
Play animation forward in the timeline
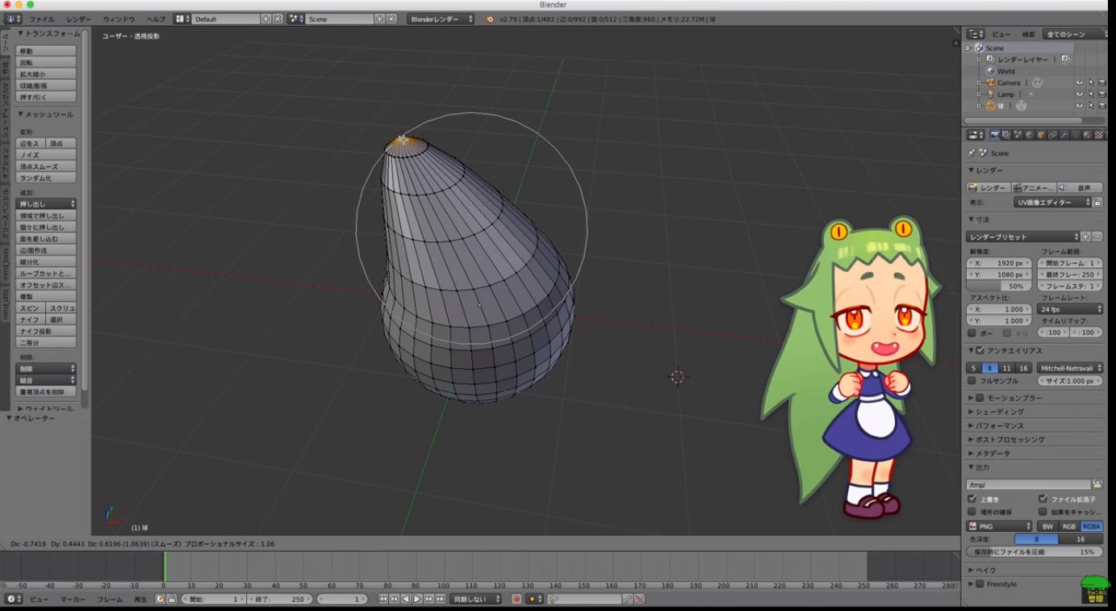click(417, 599)
